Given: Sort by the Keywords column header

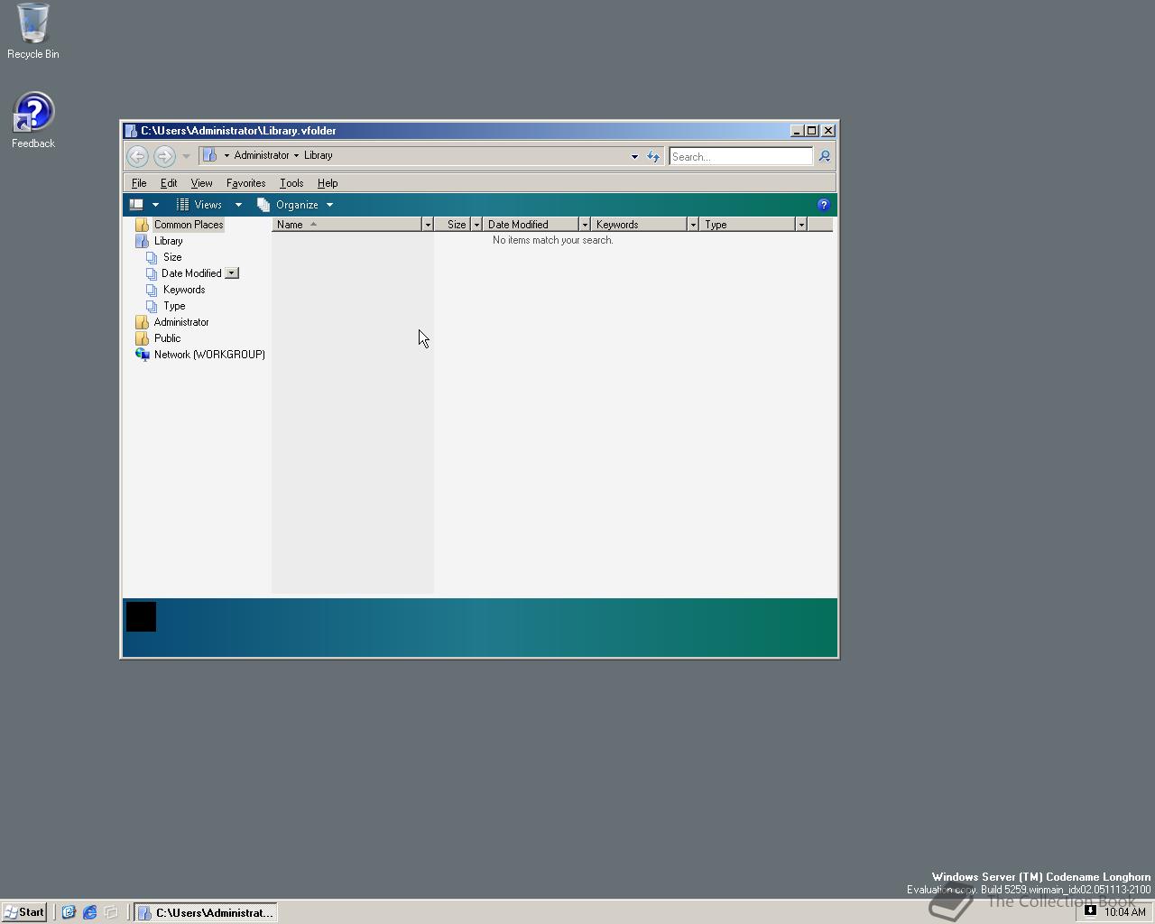Looking at the screenshot, I should (639, 225).
